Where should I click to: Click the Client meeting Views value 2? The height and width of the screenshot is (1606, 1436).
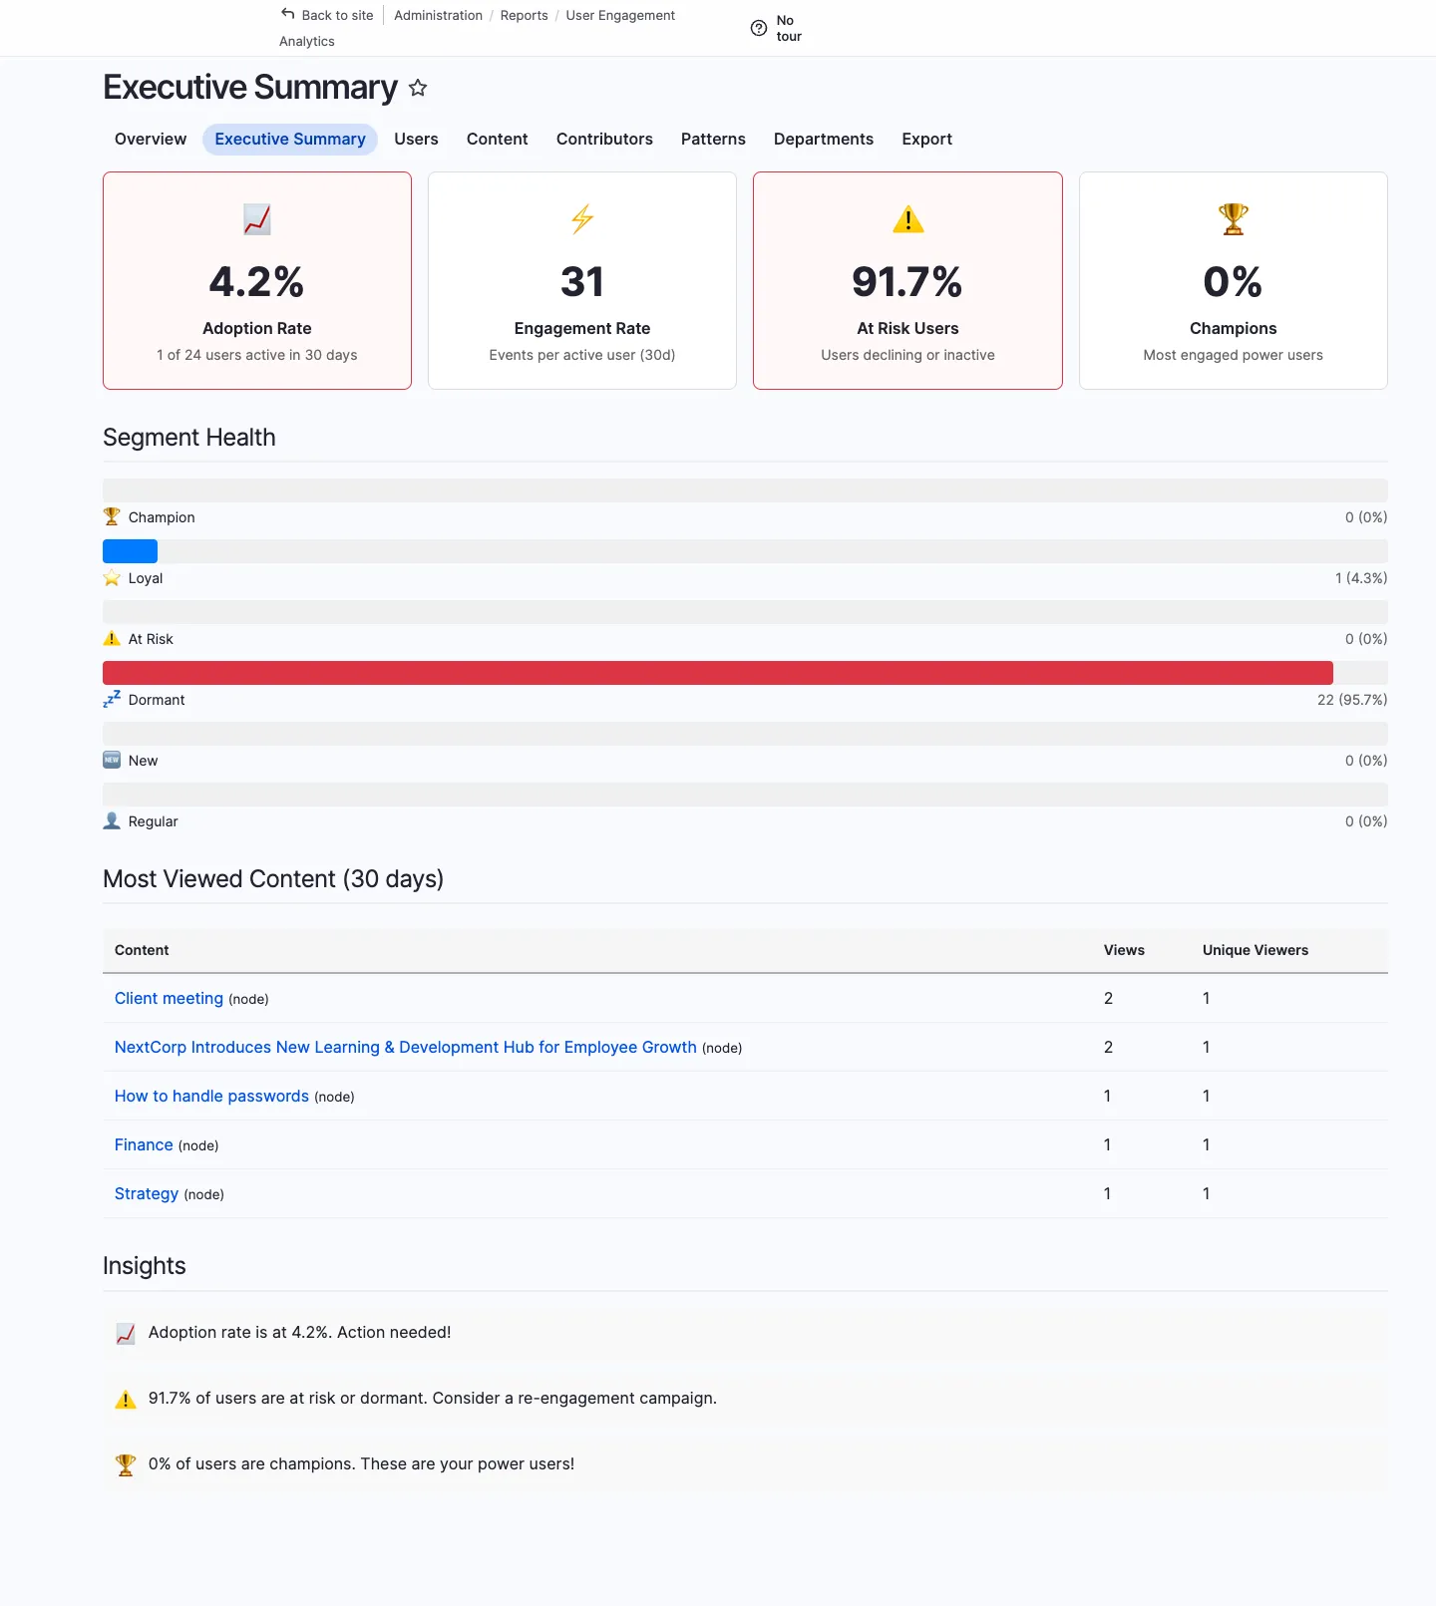(1108, 998)
